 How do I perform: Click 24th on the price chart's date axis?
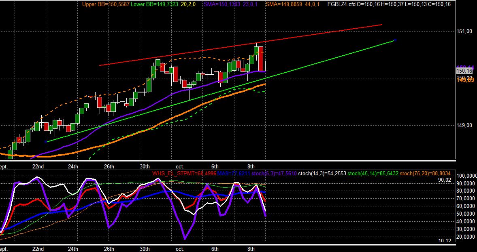pyautogui.click(x=73, y=166)
